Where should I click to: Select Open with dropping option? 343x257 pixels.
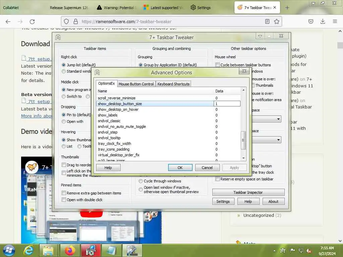click(x=64, y=121)
